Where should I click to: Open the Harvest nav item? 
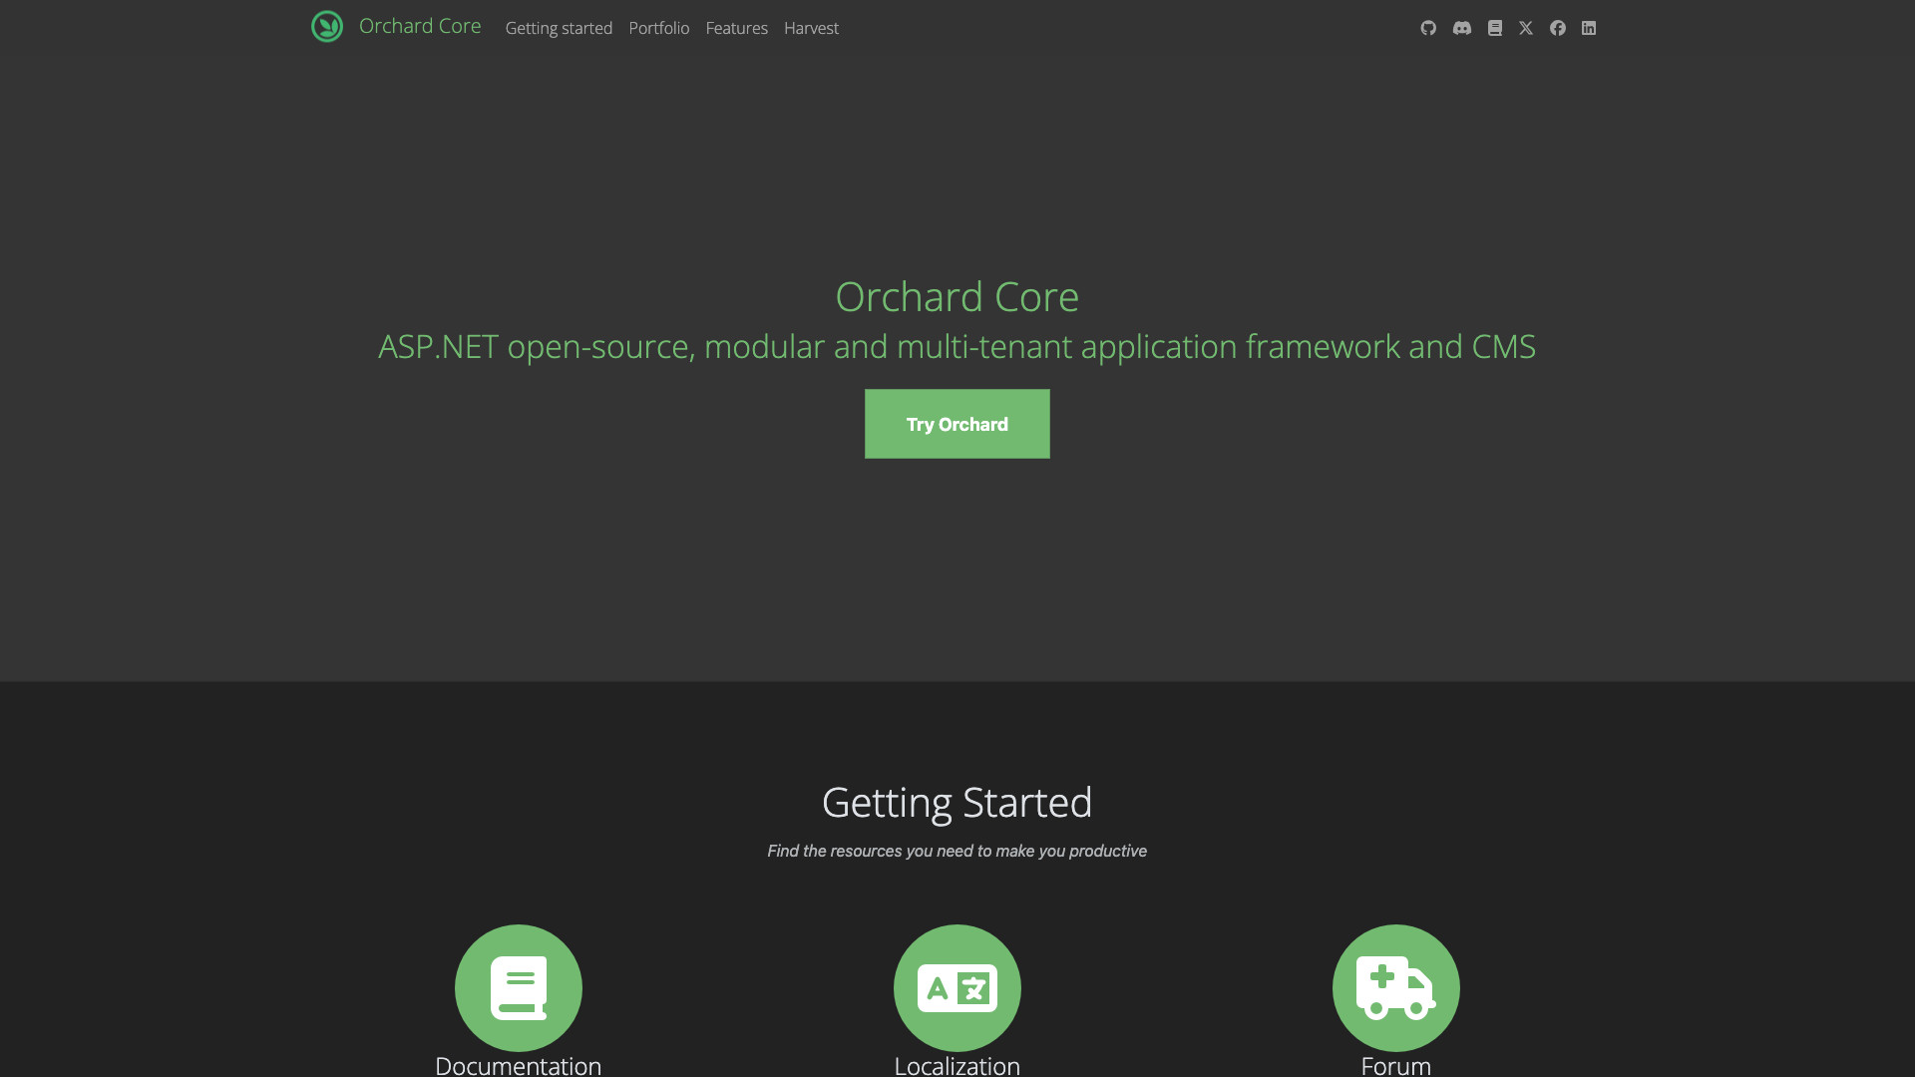(811, 28)
